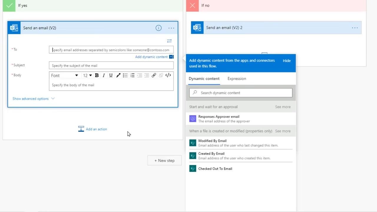Toggle HTML code view in Body
Screen dimensions: 377x212
coord(168,75)
